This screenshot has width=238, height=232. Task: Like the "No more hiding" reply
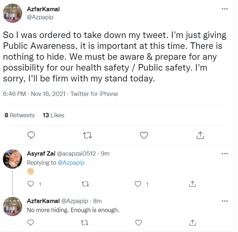138,222
